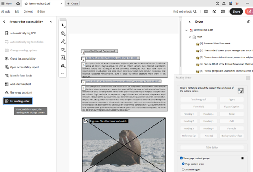Choose the comment tool in quick toolbar
This screenshot has width=253, height=172.
(63, 34)
